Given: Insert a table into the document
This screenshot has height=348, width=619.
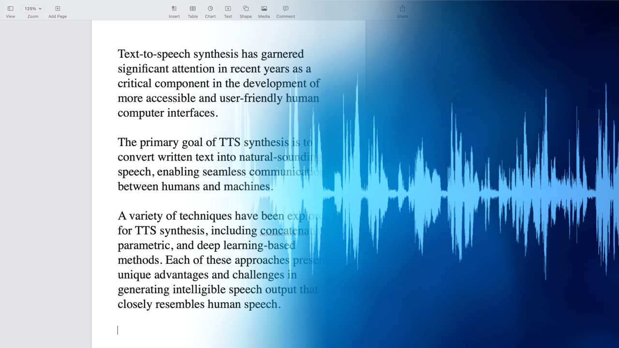Looking at the screenshot, I should point(192,11).
